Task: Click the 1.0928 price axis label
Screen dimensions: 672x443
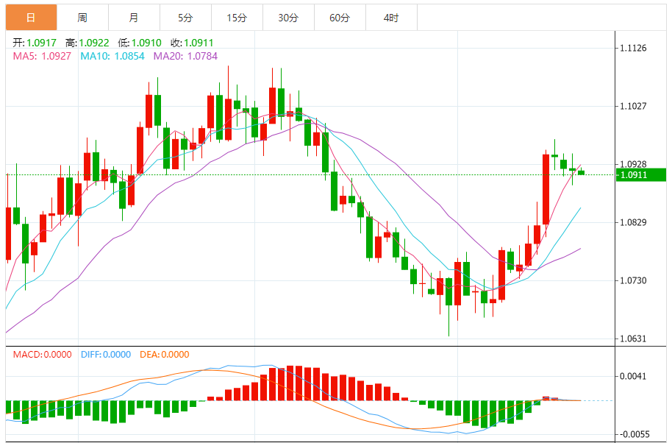Action: (x=634, y=164)
